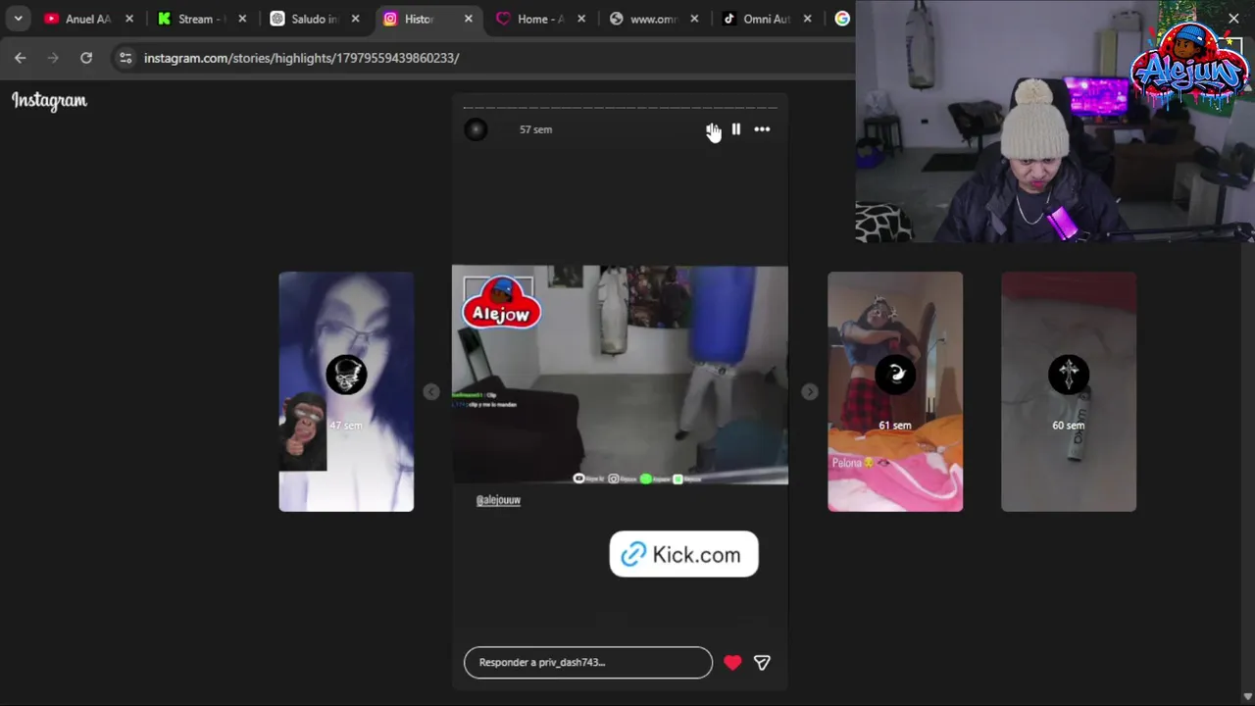
Task: Close the Home tab
Action: 581,19
